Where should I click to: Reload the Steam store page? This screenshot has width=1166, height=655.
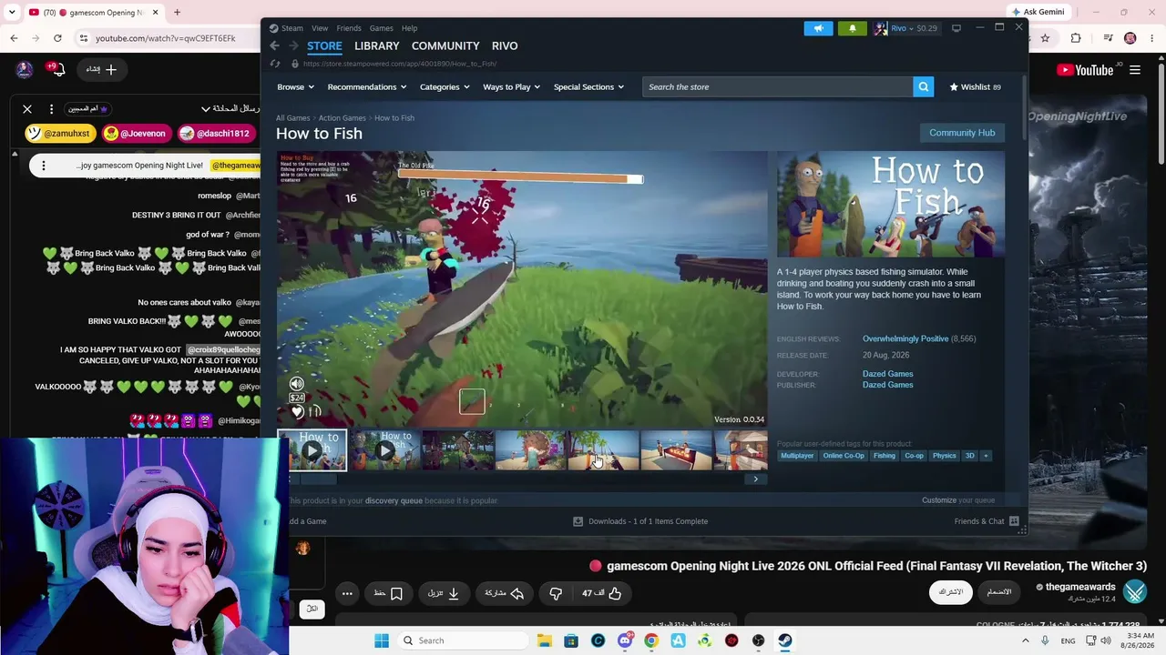coord(275,64)
